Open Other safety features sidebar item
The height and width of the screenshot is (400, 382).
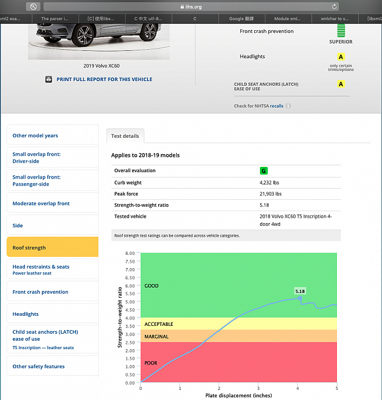click(x=53, y=366)
